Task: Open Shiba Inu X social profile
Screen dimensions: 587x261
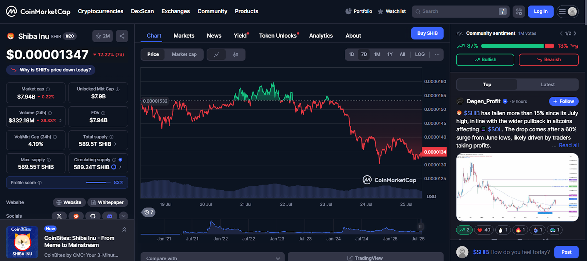Action: click(x=59, y=216)
